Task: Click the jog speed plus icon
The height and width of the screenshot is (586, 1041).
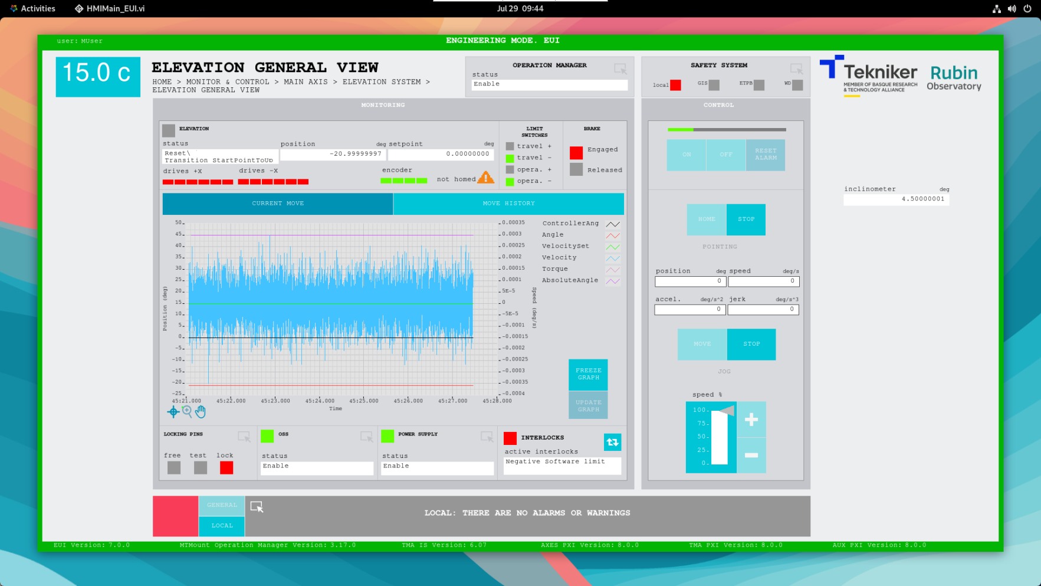Action: [751, 420]
